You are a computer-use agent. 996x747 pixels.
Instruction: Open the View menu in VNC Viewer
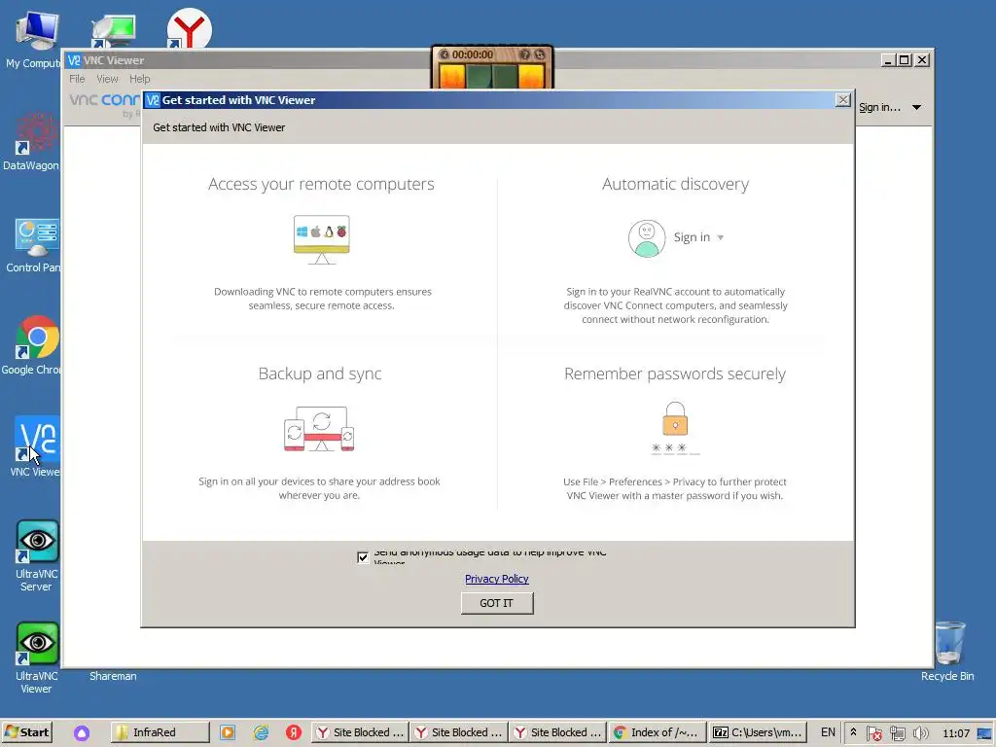(x=107, y=79)
